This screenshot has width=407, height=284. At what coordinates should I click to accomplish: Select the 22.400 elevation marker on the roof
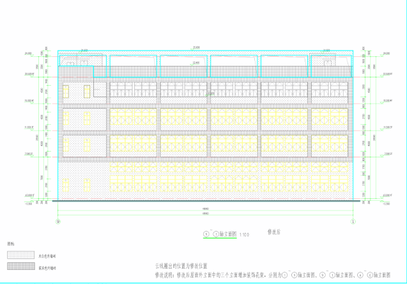[x=196, y=63]
